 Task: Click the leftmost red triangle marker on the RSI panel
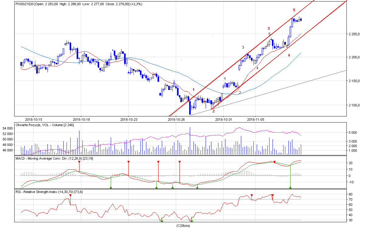tap(70, 195)
